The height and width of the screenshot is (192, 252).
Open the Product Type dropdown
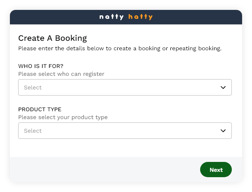[125, 131]
